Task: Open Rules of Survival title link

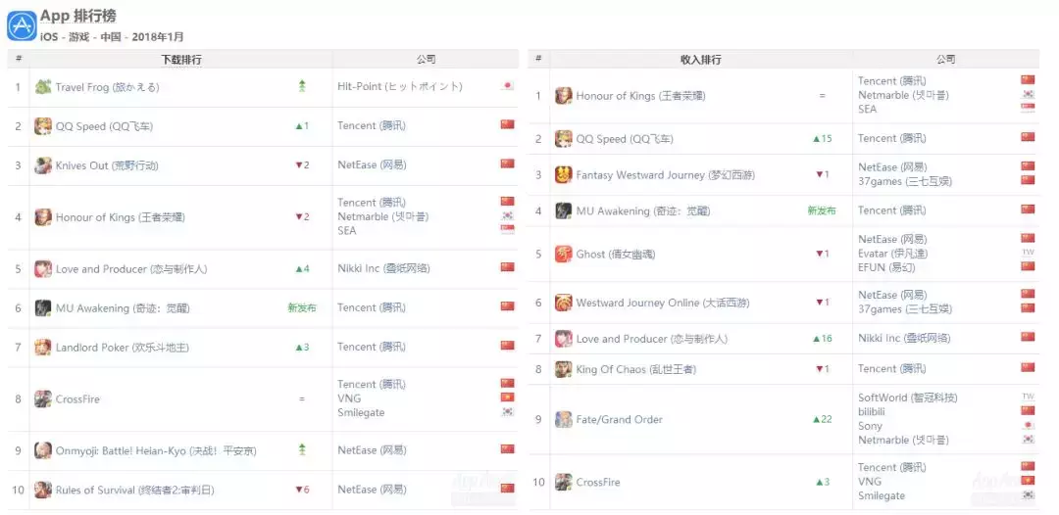Action: point(135,490)
